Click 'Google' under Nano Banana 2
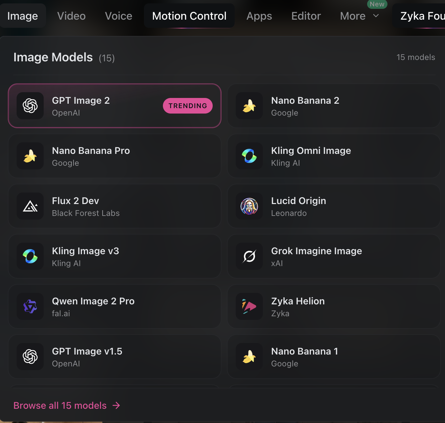Image resolution: width=445 pixels, height=423 pixels. 285,113
